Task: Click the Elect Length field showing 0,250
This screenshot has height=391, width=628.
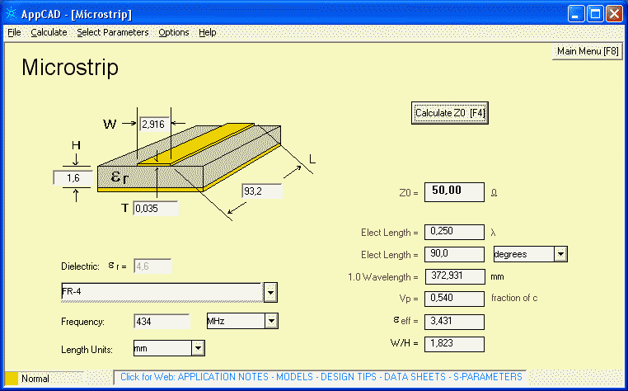Action: point(454,232)
